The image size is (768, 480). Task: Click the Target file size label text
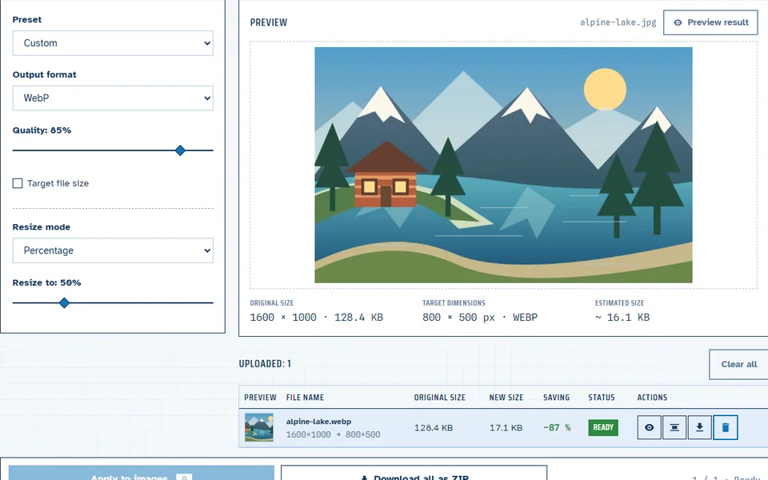point(58,183)
